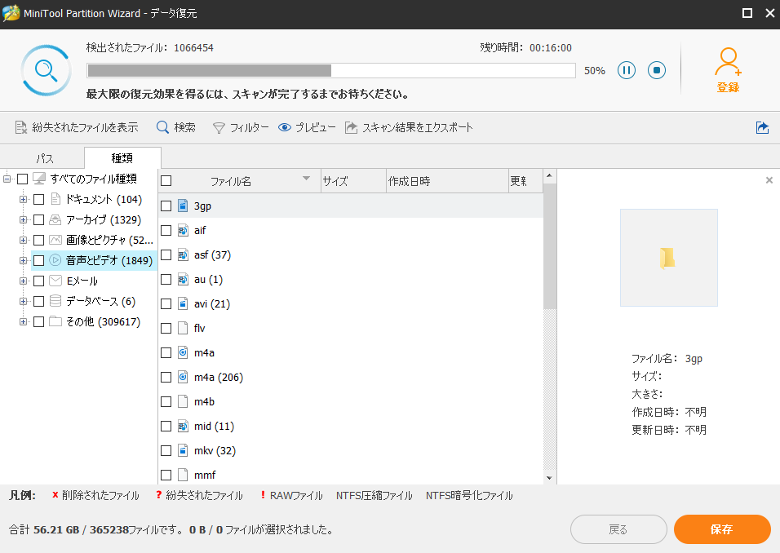Toggle the select-all checkbox in file list header

(166, 181)
